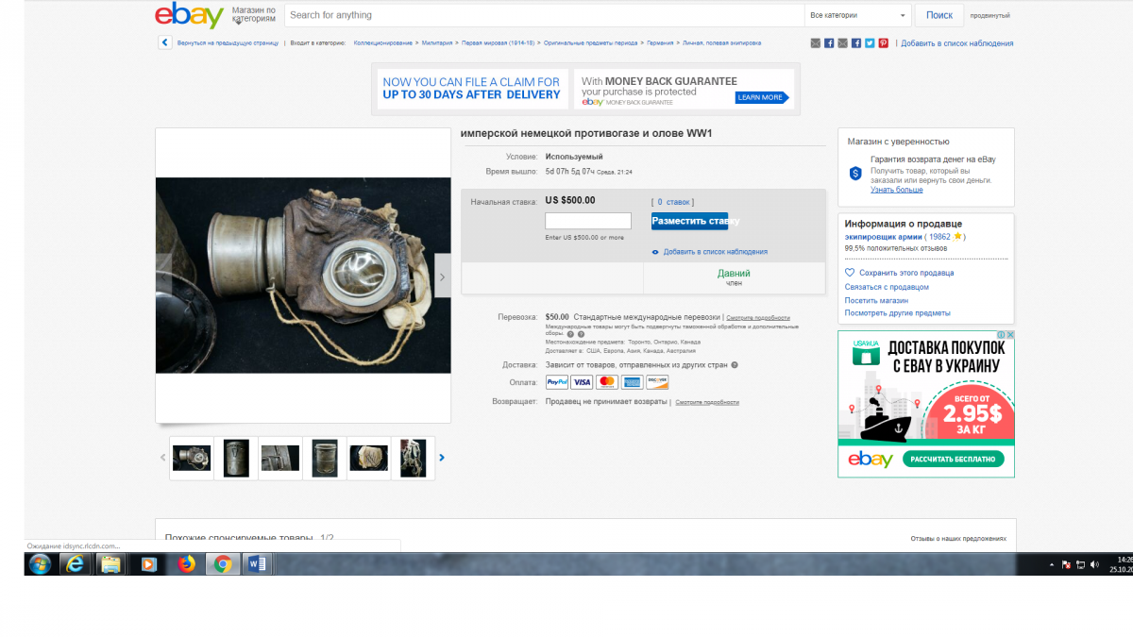Open seller profile 'экипировщик армии'
The height and width of the screenshot is (637, 1133).
pyautogui.click(x=883, y=237)
